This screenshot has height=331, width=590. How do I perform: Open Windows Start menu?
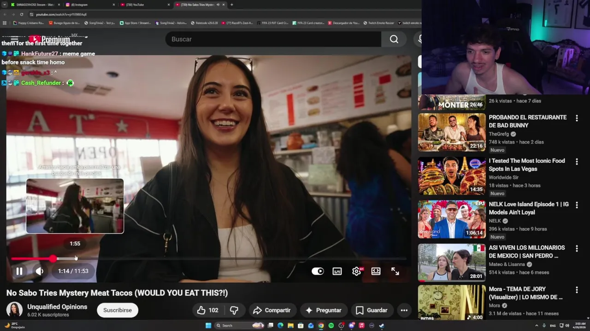[x=208, y=325]
